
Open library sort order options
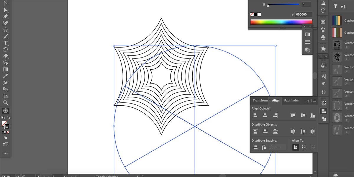[x=343, y=6]
